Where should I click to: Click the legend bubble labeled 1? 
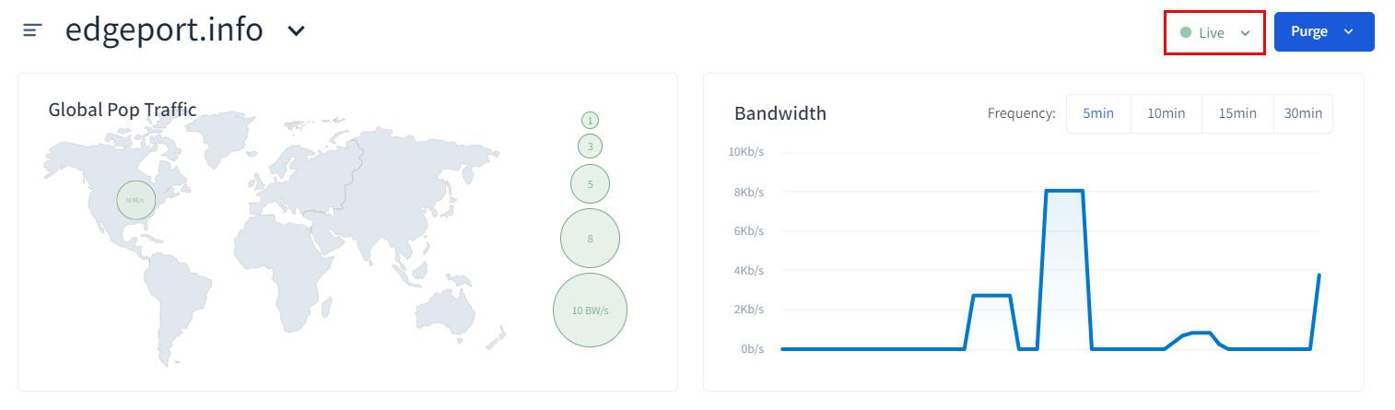tap(590, 120)
